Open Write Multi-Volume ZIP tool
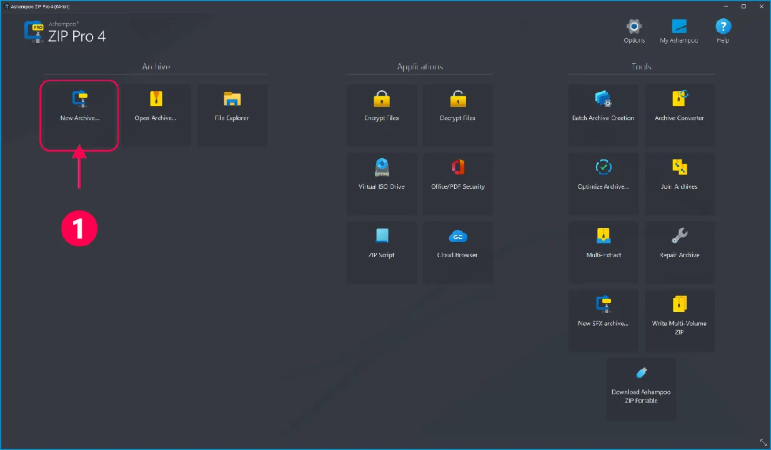 coord(680,321)
